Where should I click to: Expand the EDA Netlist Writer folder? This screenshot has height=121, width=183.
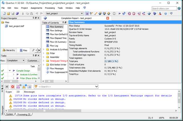coord(43,65)
